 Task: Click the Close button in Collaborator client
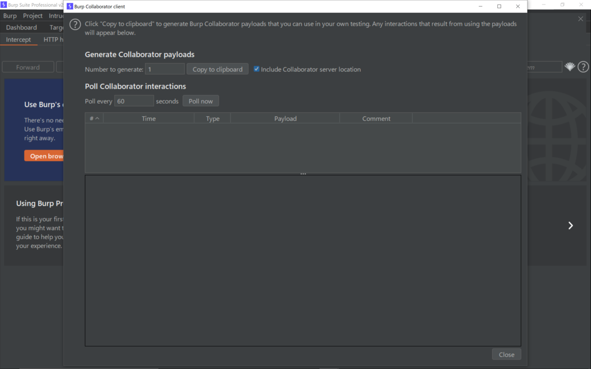506,354
